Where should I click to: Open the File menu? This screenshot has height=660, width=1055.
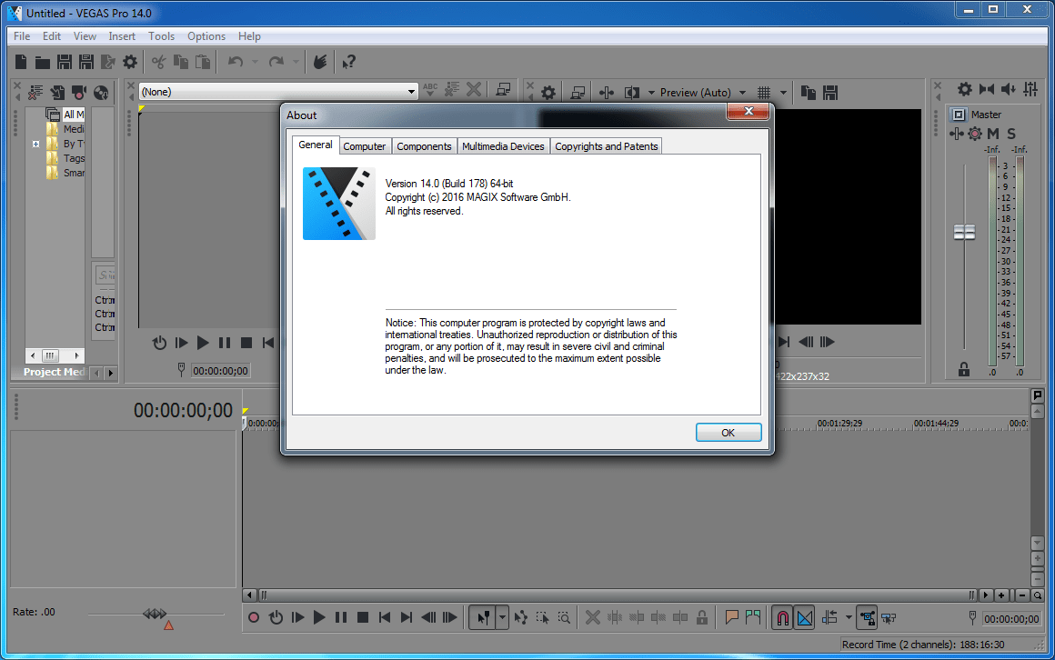(x=22, y=36)
